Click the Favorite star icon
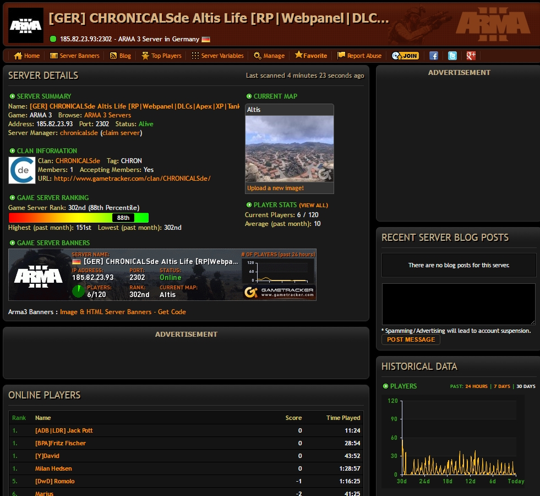Screen dimensions: 540x496 (x=299, y=55)
